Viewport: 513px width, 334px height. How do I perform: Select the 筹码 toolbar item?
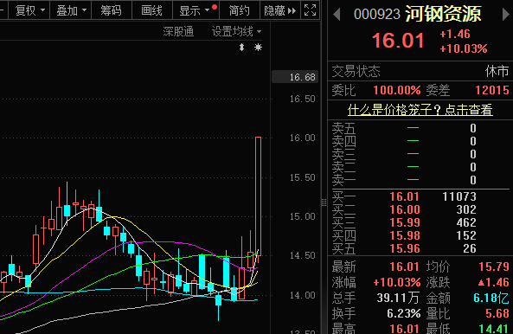point(112,10)
